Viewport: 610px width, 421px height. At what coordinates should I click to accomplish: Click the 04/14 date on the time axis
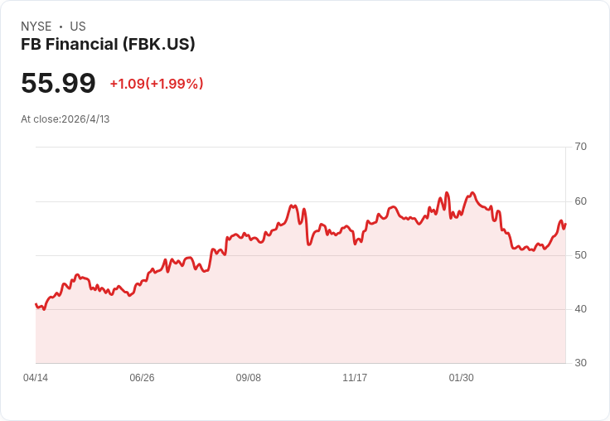pyautogui.click(x=36, y=378)
